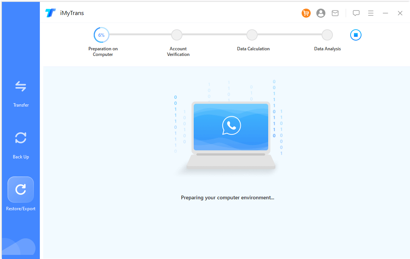This screenshot has width=410, height=259.
Task: Select Restore/Export in the sidebar
Action: pos(21,194)
